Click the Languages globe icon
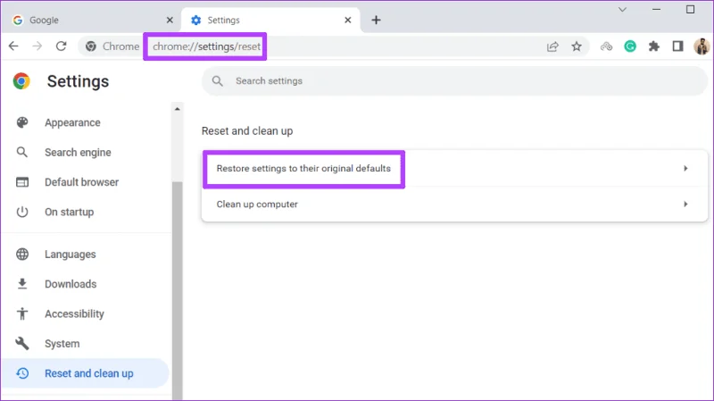 point(21,255)
